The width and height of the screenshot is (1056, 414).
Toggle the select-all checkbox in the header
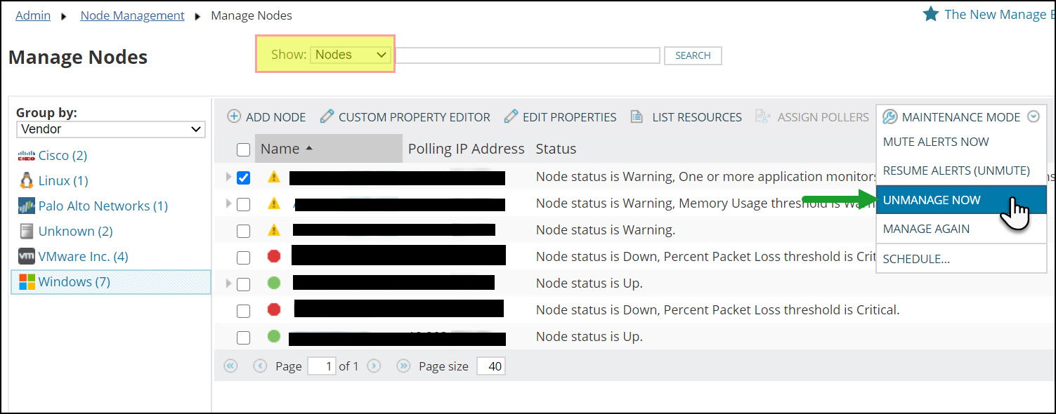243,149
